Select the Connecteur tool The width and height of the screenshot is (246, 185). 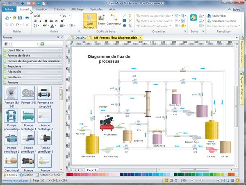tap(114, 20)
